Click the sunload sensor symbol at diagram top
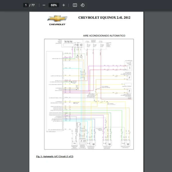 click(x=68, y=42)
